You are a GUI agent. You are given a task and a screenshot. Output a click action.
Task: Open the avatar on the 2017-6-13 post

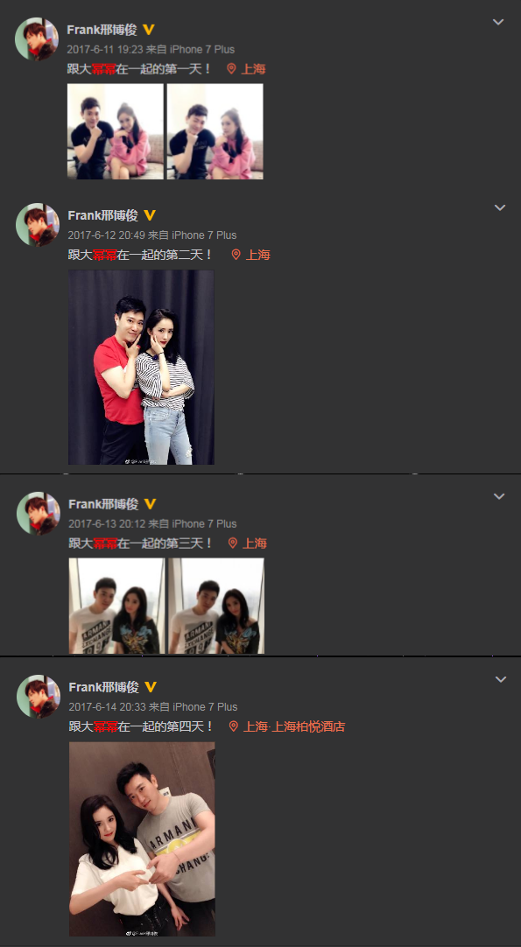pyautogui.click(x=38, y=514)
